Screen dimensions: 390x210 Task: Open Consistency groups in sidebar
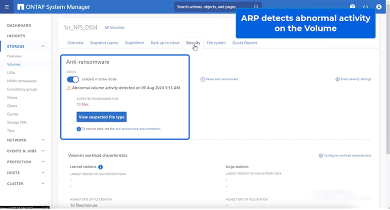tap(22, 89)
